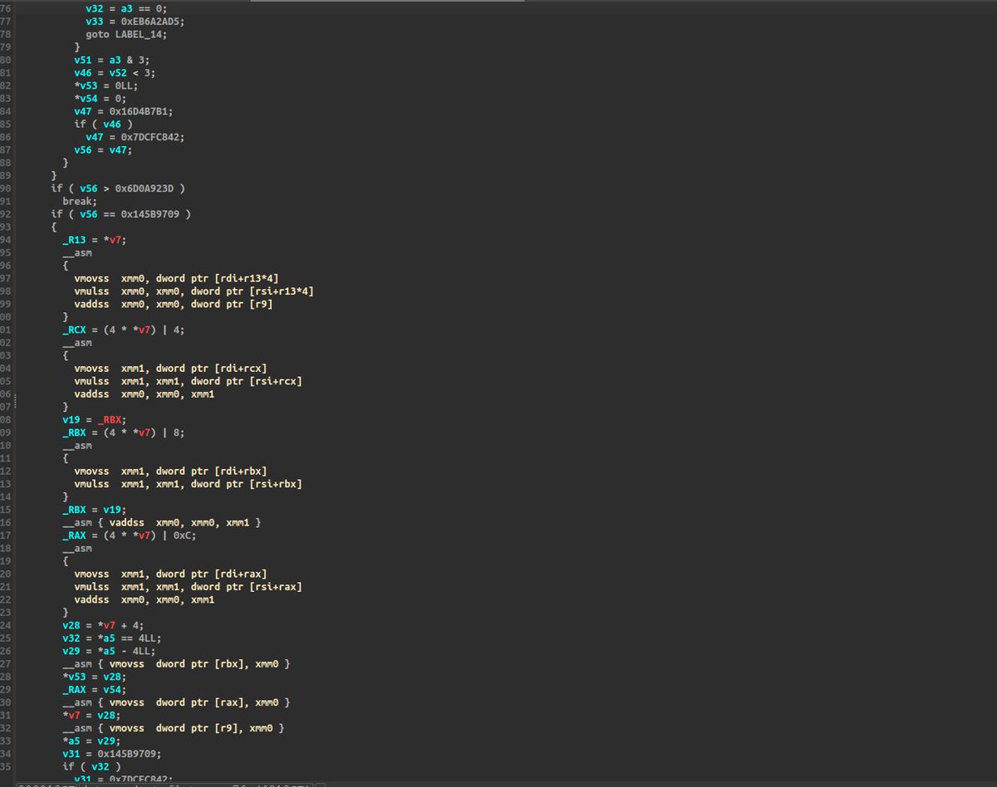997x787 pixels.
Task: Click the line '*v7 = v28;'
Action: (91, 716)
